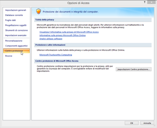Click Analisi utilizzo software link
The width and height of the screenshot is (157, 128).
(x=51, y=39)
